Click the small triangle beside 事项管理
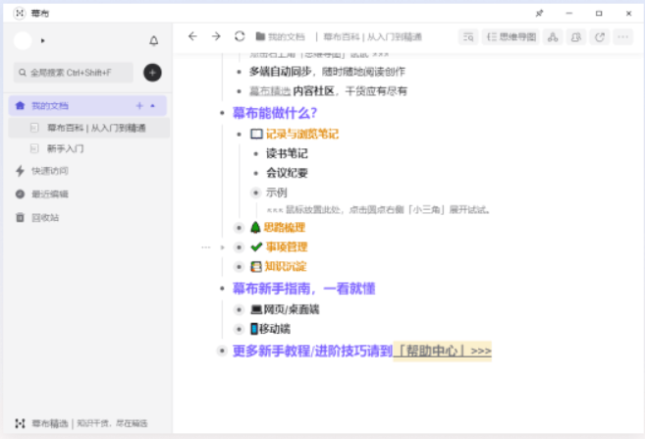This screenshot has width=645, height=439. point(222,247)
